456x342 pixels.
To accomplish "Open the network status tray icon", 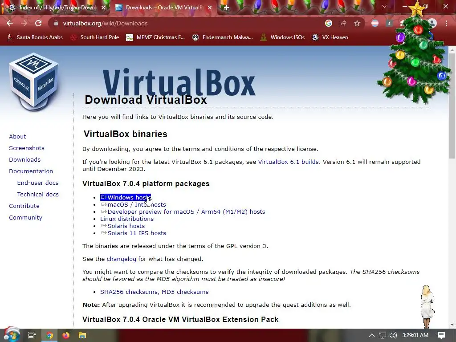I will pyautogui.click(x=383, y=335).
